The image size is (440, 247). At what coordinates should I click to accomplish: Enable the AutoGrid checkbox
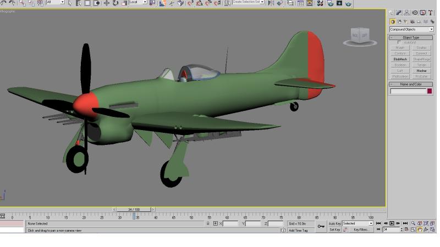(x=399, y=42)
